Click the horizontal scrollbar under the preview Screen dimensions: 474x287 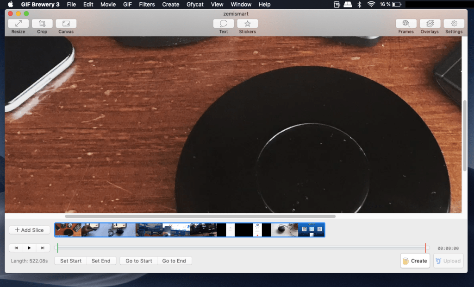pos(200,216)
